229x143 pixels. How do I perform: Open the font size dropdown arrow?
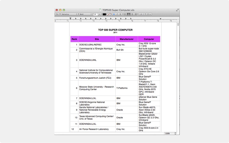100,14
